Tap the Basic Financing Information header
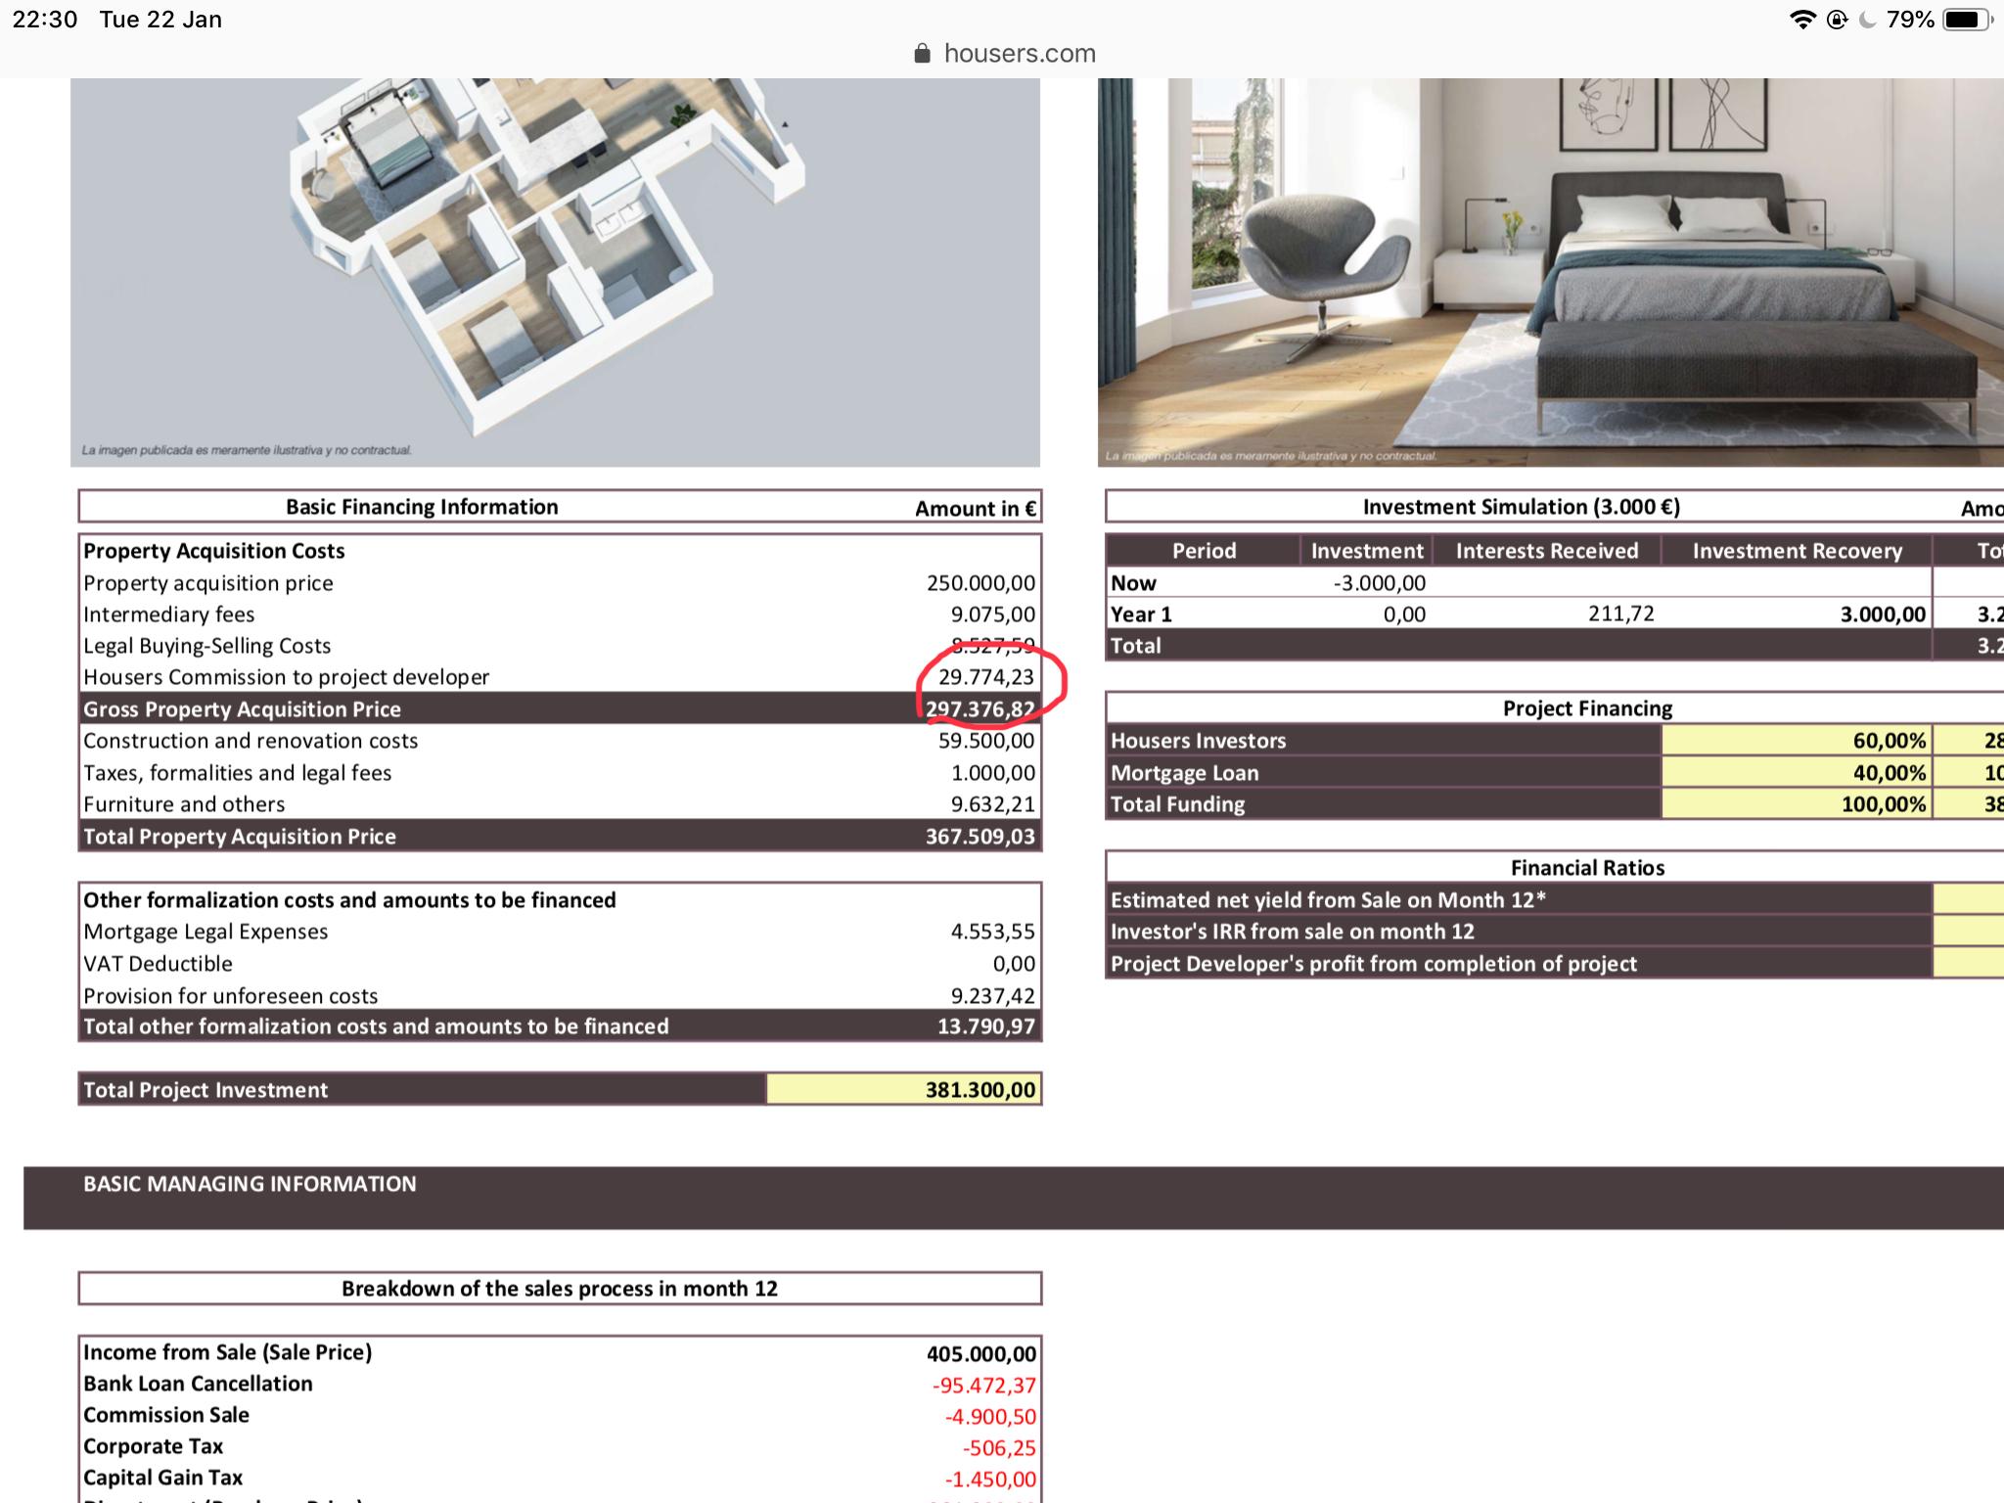 click(x=422, y=507)
